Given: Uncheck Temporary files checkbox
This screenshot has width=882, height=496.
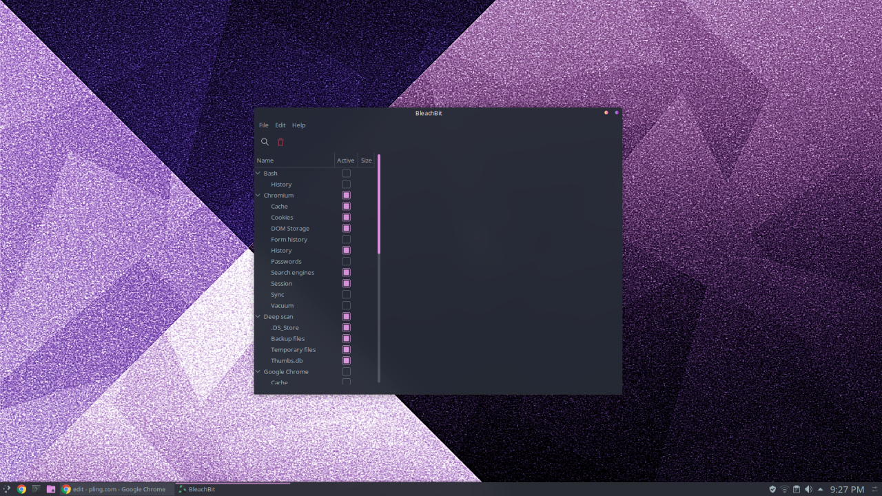Looking at the screenshot, I should [346, 349].
